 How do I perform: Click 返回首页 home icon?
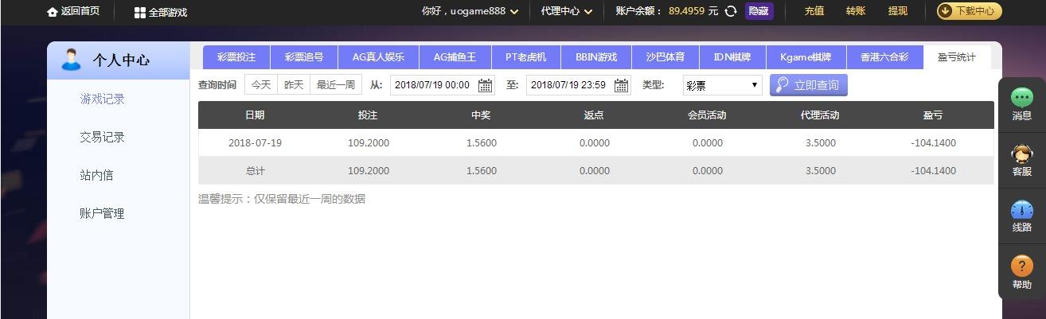pyautogui.click(x=53, y=12)
